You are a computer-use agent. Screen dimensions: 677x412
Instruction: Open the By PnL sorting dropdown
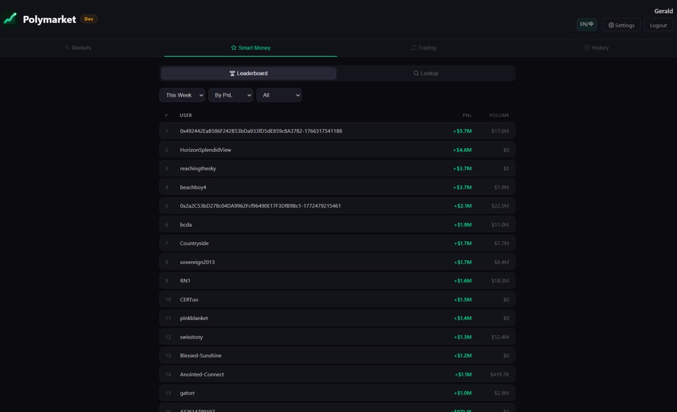[231, 95]
